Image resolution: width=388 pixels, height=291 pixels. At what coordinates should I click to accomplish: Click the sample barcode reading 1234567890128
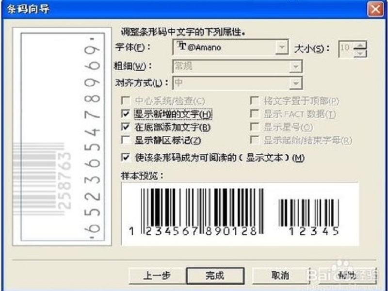coord(195,212)
